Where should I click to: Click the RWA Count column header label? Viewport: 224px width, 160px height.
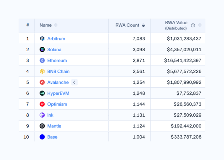127,25
